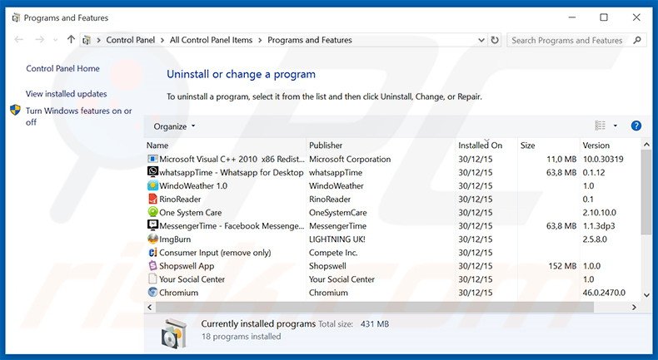This screenshot has width=658, height=360.
Task: Click the WindoWeather 1.0 icon
Action: [152, 185]
